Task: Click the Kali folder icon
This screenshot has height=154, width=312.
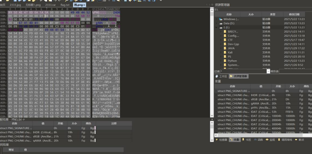Action: [225, 52]
